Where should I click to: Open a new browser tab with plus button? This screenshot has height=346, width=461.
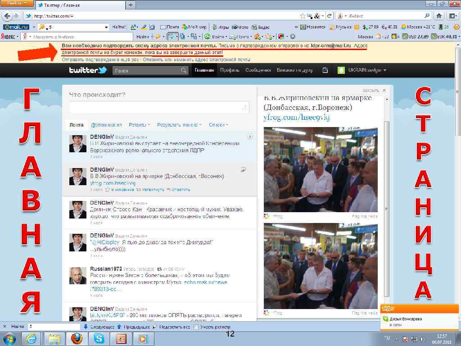[131, 5]
